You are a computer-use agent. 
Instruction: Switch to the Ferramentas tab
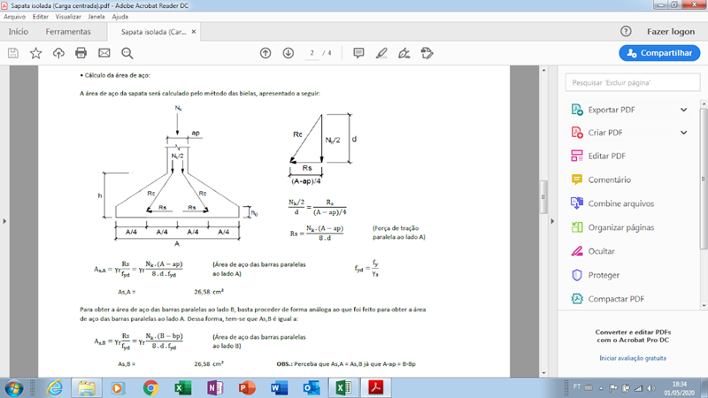tap(68, 32)
